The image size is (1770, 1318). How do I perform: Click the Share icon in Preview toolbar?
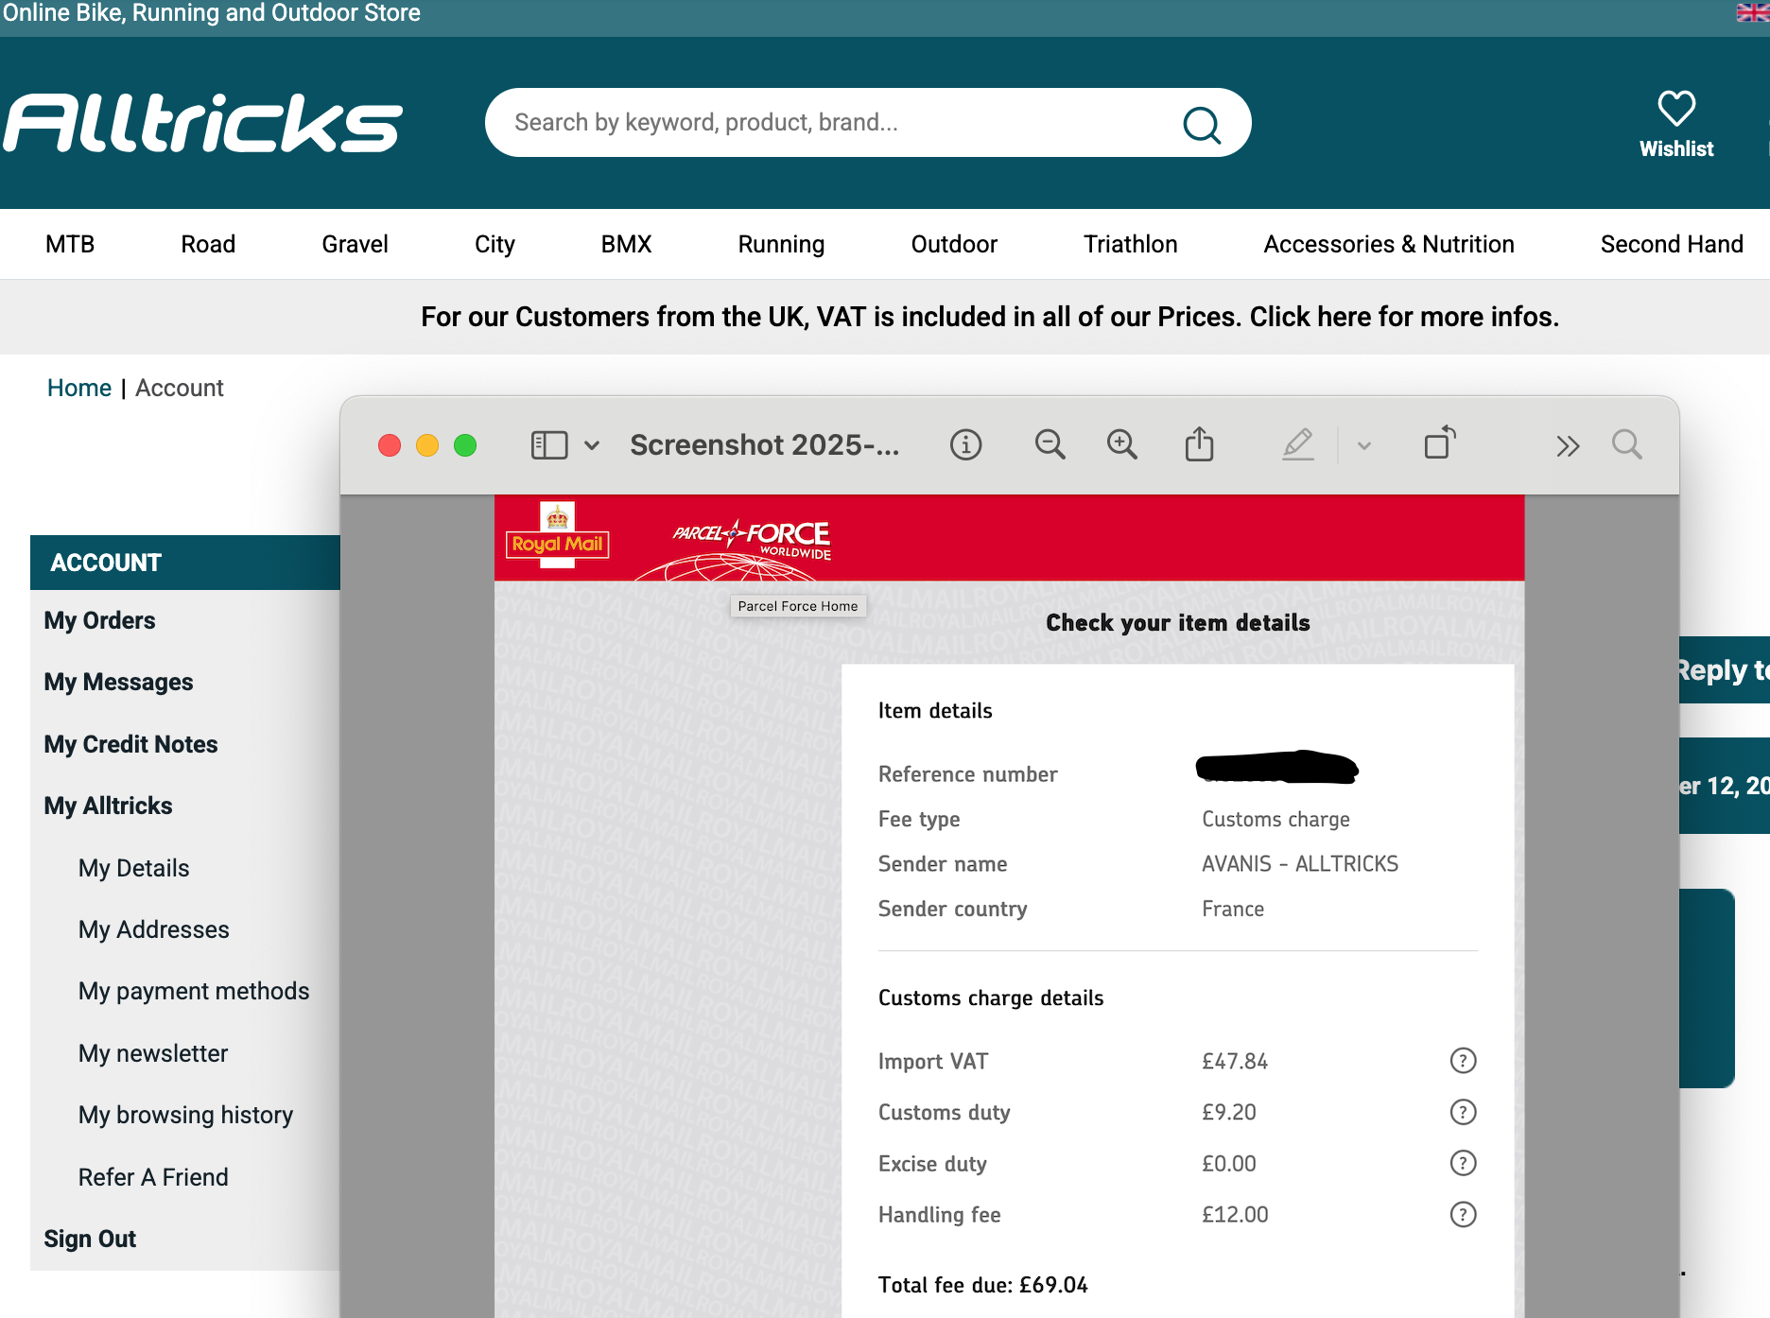[x=1199, y=443]
